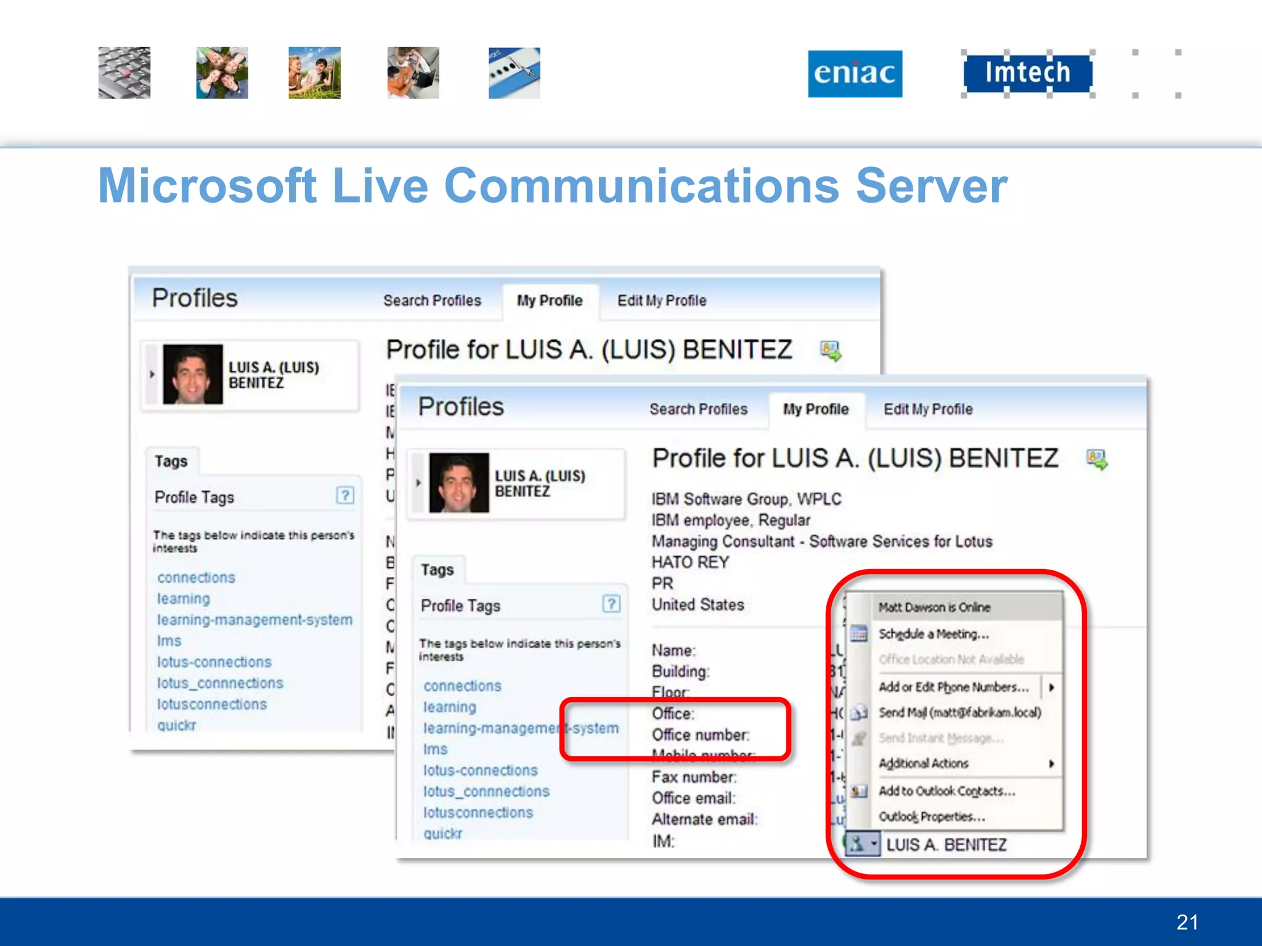This screenshot has height=946, width=1262.
Task: Expand the Add or Edit Phone Numbers submenu arrow
Action: (x=1051, y=687)
